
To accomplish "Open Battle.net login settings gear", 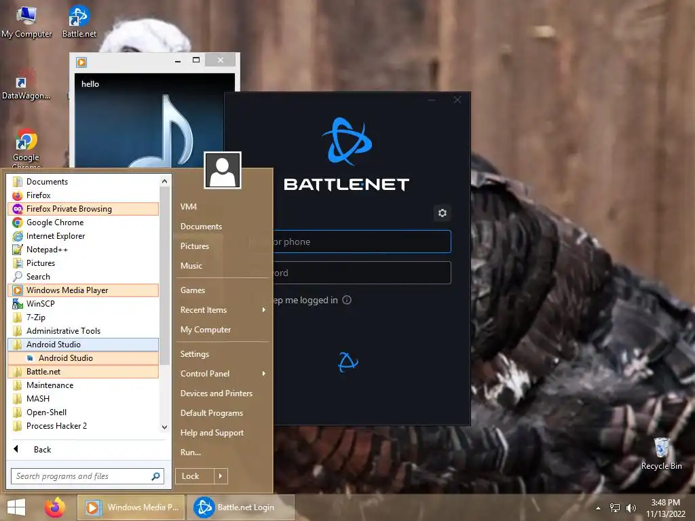I will click(x=443, y=213).
